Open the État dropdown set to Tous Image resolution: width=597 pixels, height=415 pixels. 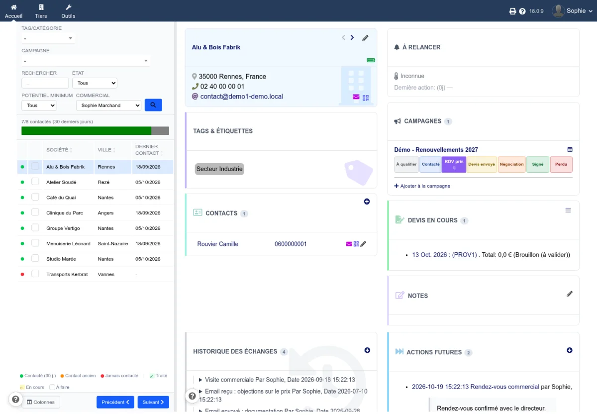pos(95,83)
